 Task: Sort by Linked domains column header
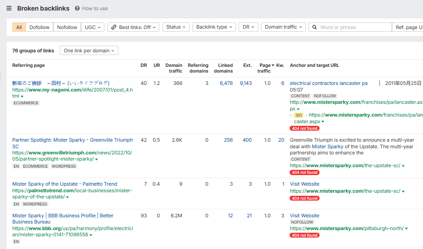(223, 68)
